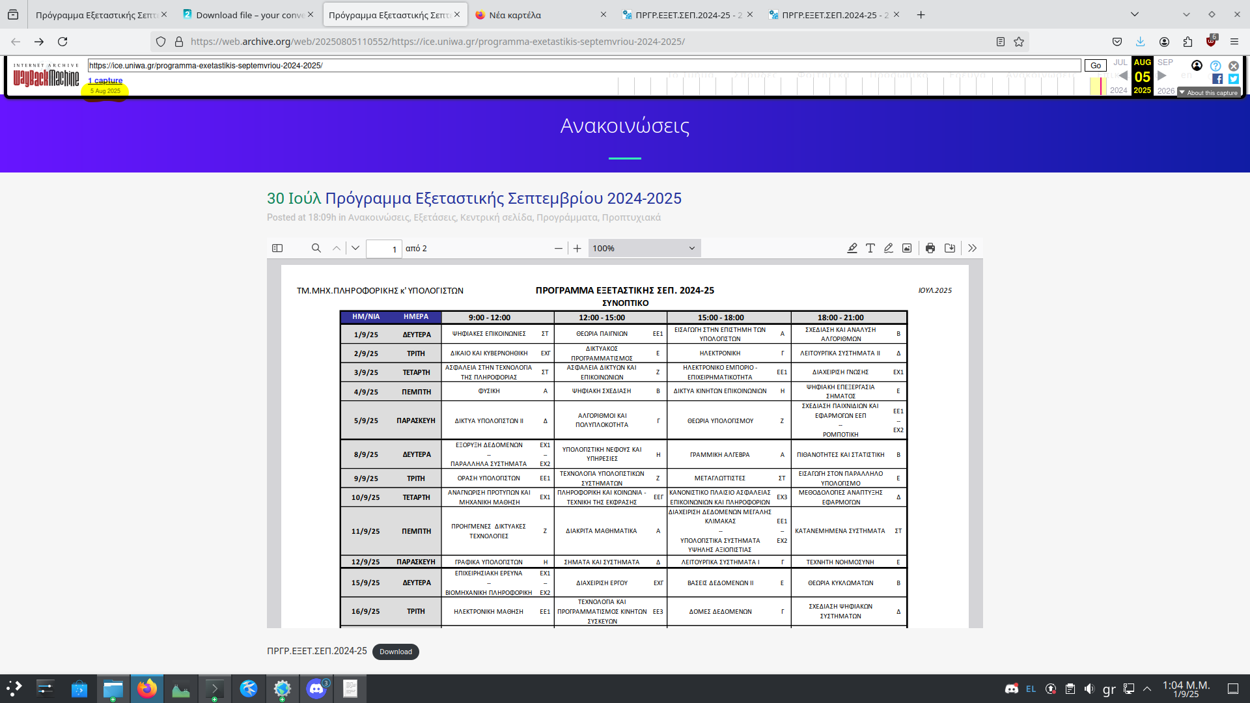Screen dimensions: 1250x703
Task: Open find in PDF document
Action: [x=316, y=248]
